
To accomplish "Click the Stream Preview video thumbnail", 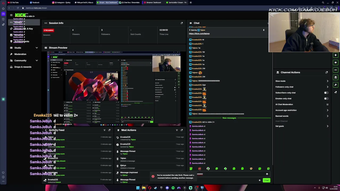I will (114, 89).
